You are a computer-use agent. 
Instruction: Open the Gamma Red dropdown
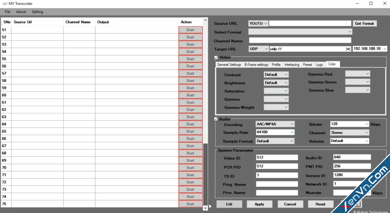point(358,74)
